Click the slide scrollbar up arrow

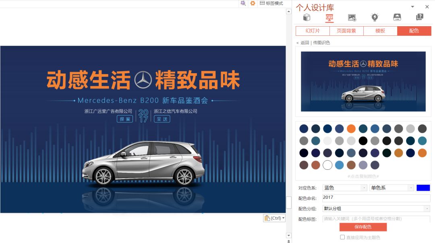(x=289, y=12)
